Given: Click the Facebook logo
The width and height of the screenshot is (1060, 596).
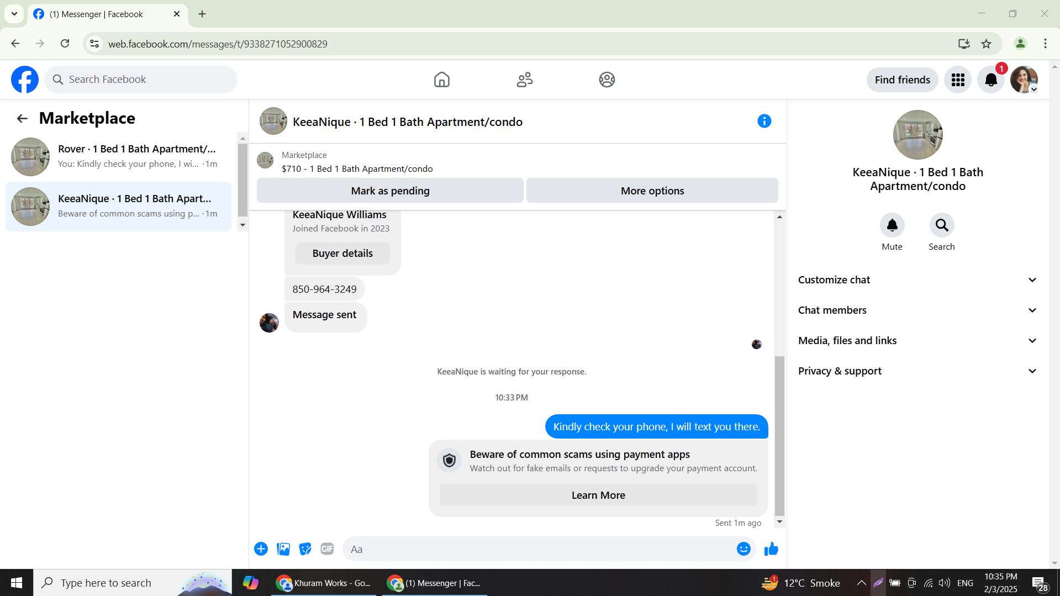Looking at the screenshot, I should 25,80.
